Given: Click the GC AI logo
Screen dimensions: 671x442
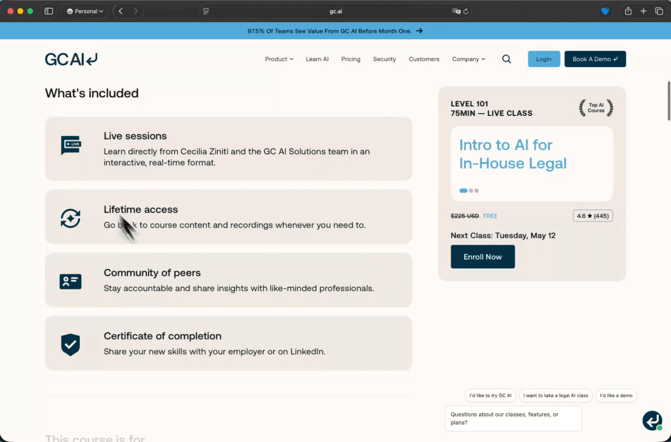Looking at the screenshot, I should (71, 59).
